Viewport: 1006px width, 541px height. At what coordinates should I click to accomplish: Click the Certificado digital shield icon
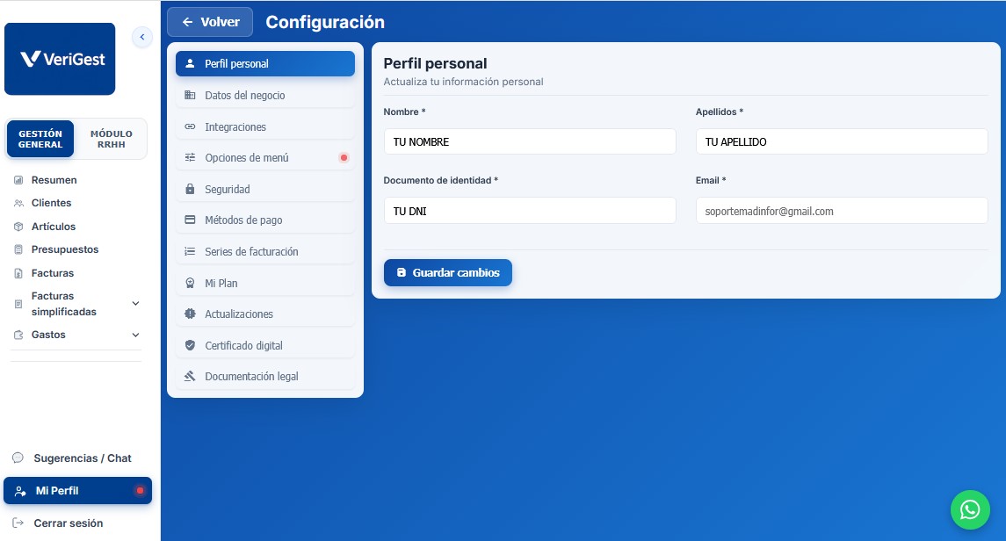(190, 345)
